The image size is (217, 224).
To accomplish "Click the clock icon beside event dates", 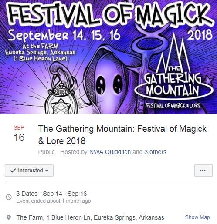I will [x=9, y=197].
